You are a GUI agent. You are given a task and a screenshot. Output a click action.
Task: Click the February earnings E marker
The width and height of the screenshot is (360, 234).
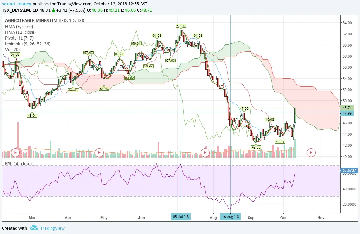point(16,152)
